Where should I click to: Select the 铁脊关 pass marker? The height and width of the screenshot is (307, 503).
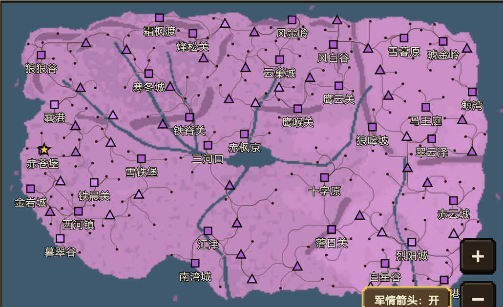click(x=189, y=117)
